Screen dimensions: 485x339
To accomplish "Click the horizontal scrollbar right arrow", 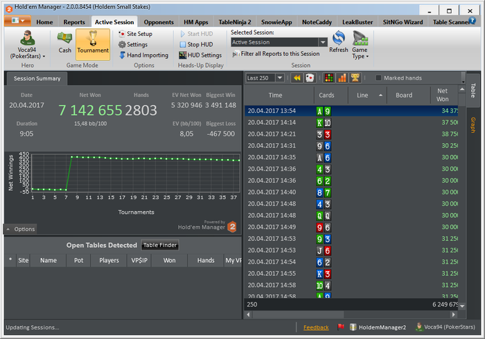I will pyautogui.click(x=454, y=315).
